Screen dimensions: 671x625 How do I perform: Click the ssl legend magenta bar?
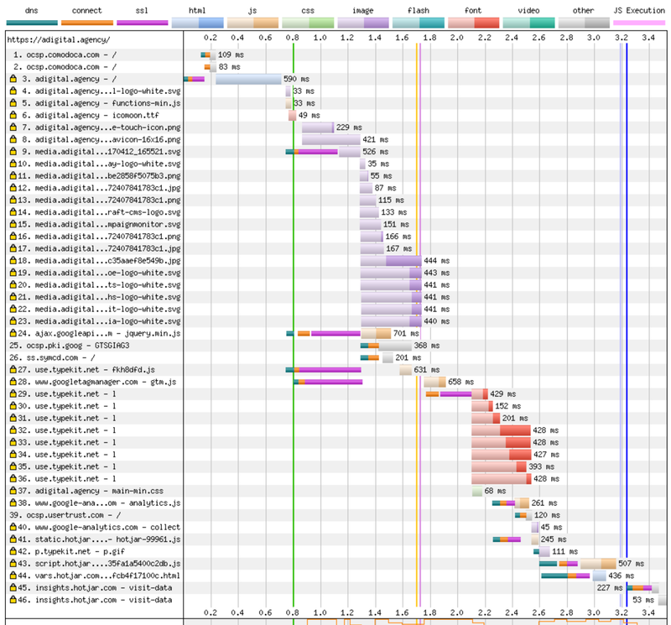(x=142, y=23)
